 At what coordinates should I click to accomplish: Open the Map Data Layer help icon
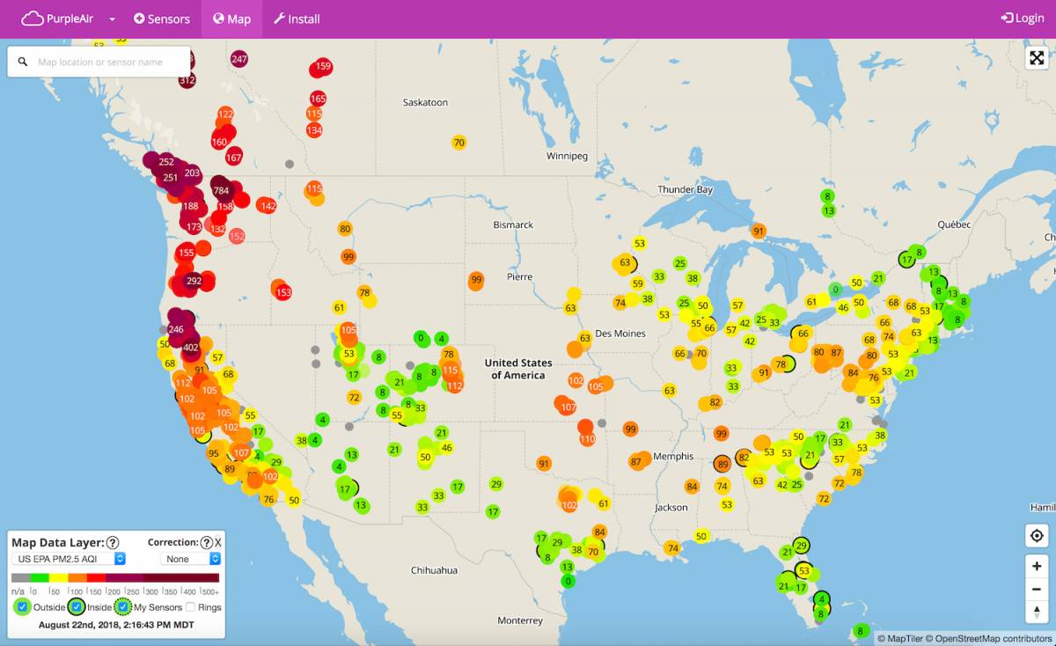(x=113, y=543)
